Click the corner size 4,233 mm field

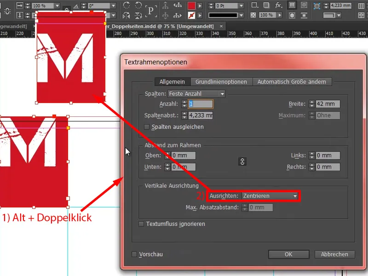pyautogui.click(x=341, y=6)
